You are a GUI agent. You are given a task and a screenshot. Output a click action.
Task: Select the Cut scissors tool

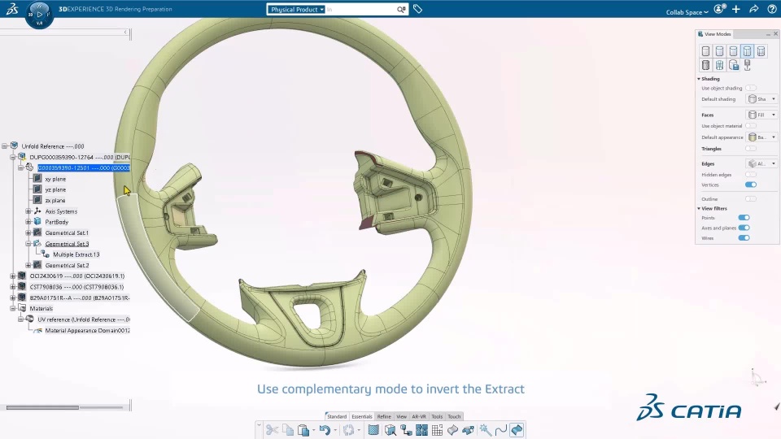[272, 429]
